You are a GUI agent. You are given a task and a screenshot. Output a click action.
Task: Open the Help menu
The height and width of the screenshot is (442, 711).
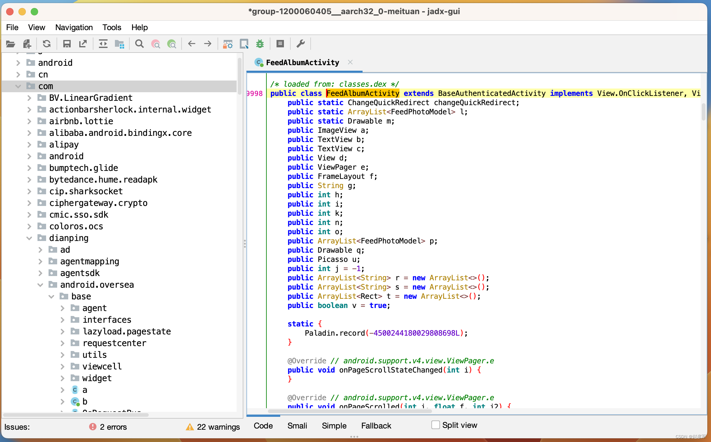pyautogui.click(x=139, y=27)
